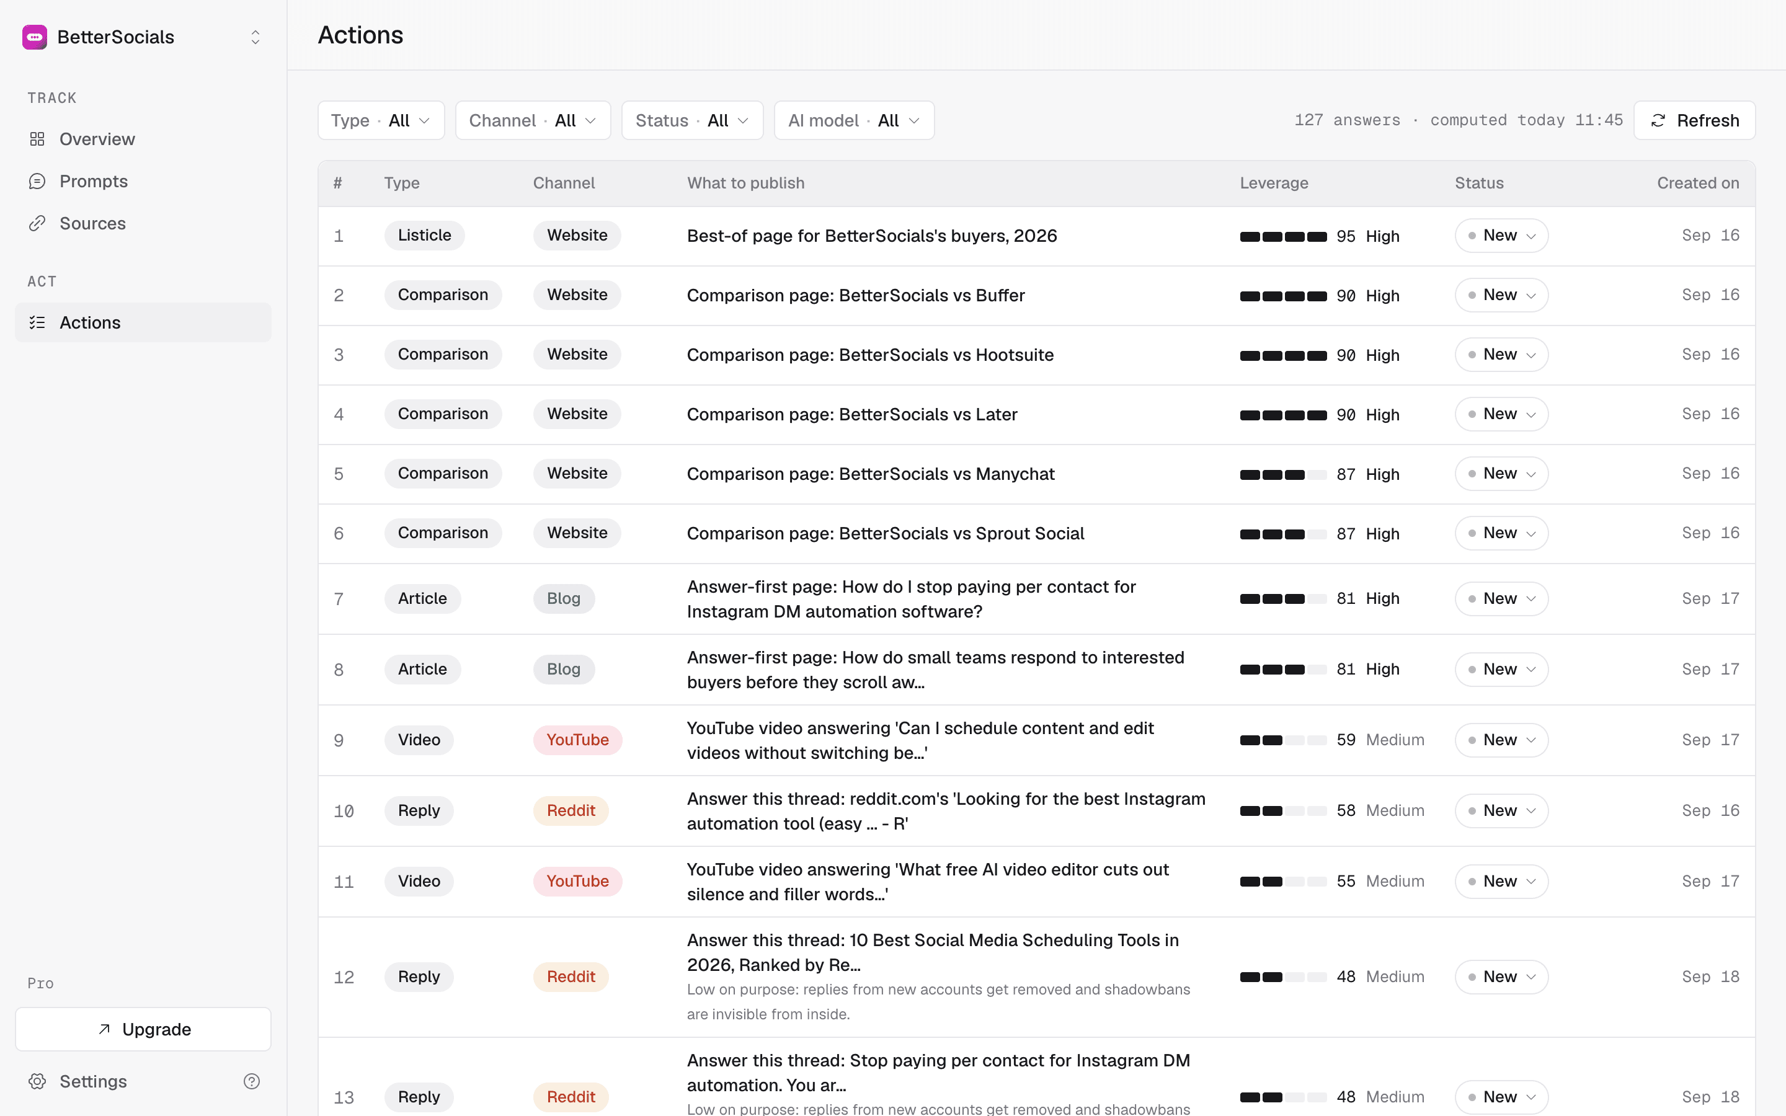
Task: Click the Reddit channel tag in row 10
Action: pos(571,810)
